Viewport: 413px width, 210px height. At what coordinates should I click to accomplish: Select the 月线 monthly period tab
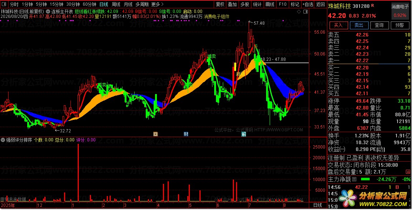click(x=128, y=4)
